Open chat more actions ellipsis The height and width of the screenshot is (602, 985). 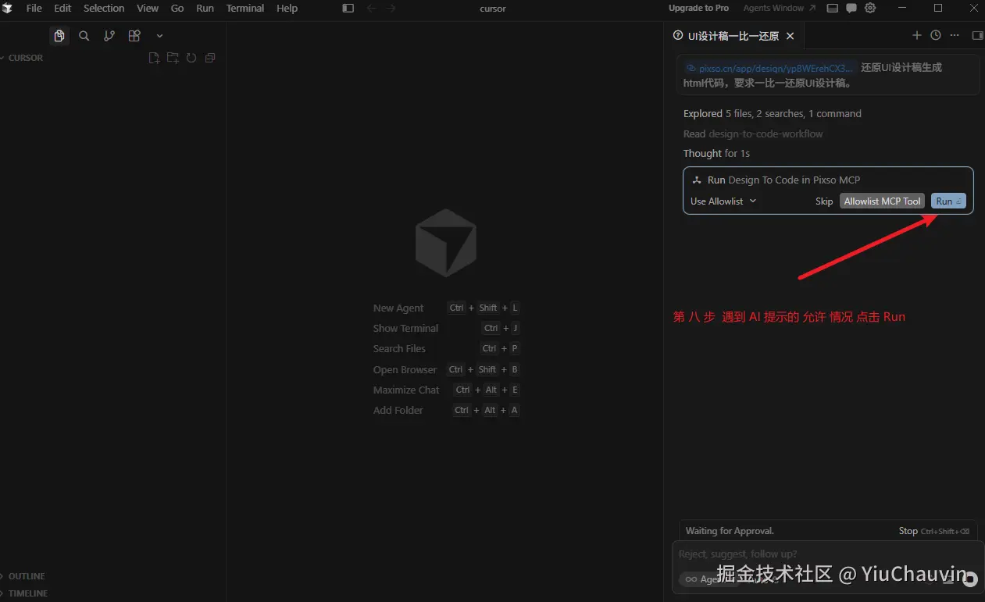click(955, 35)
